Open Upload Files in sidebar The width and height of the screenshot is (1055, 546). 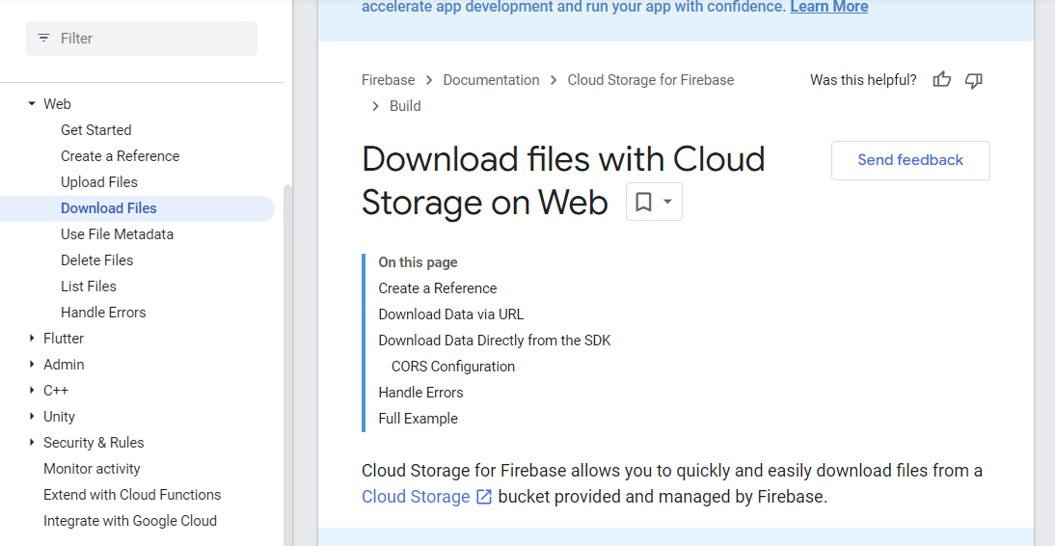pos(99,182)
